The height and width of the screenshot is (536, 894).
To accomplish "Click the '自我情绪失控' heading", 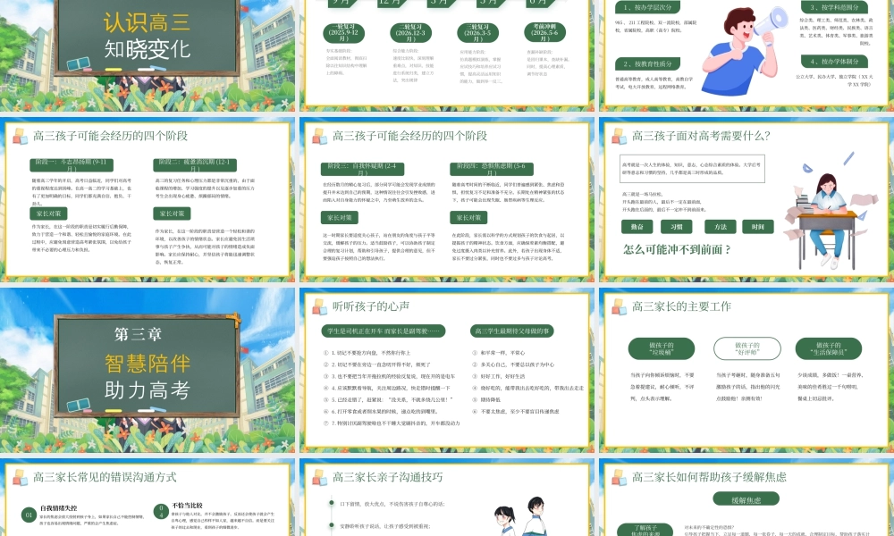I will 59,507.
